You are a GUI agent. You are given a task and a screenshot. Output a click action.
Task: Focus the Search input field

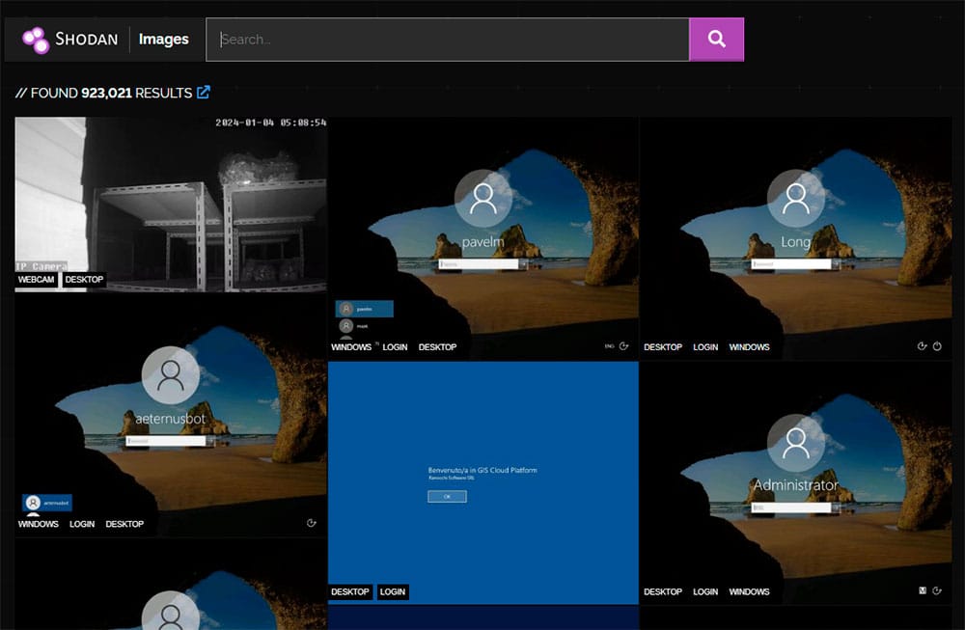coord(448,40)
